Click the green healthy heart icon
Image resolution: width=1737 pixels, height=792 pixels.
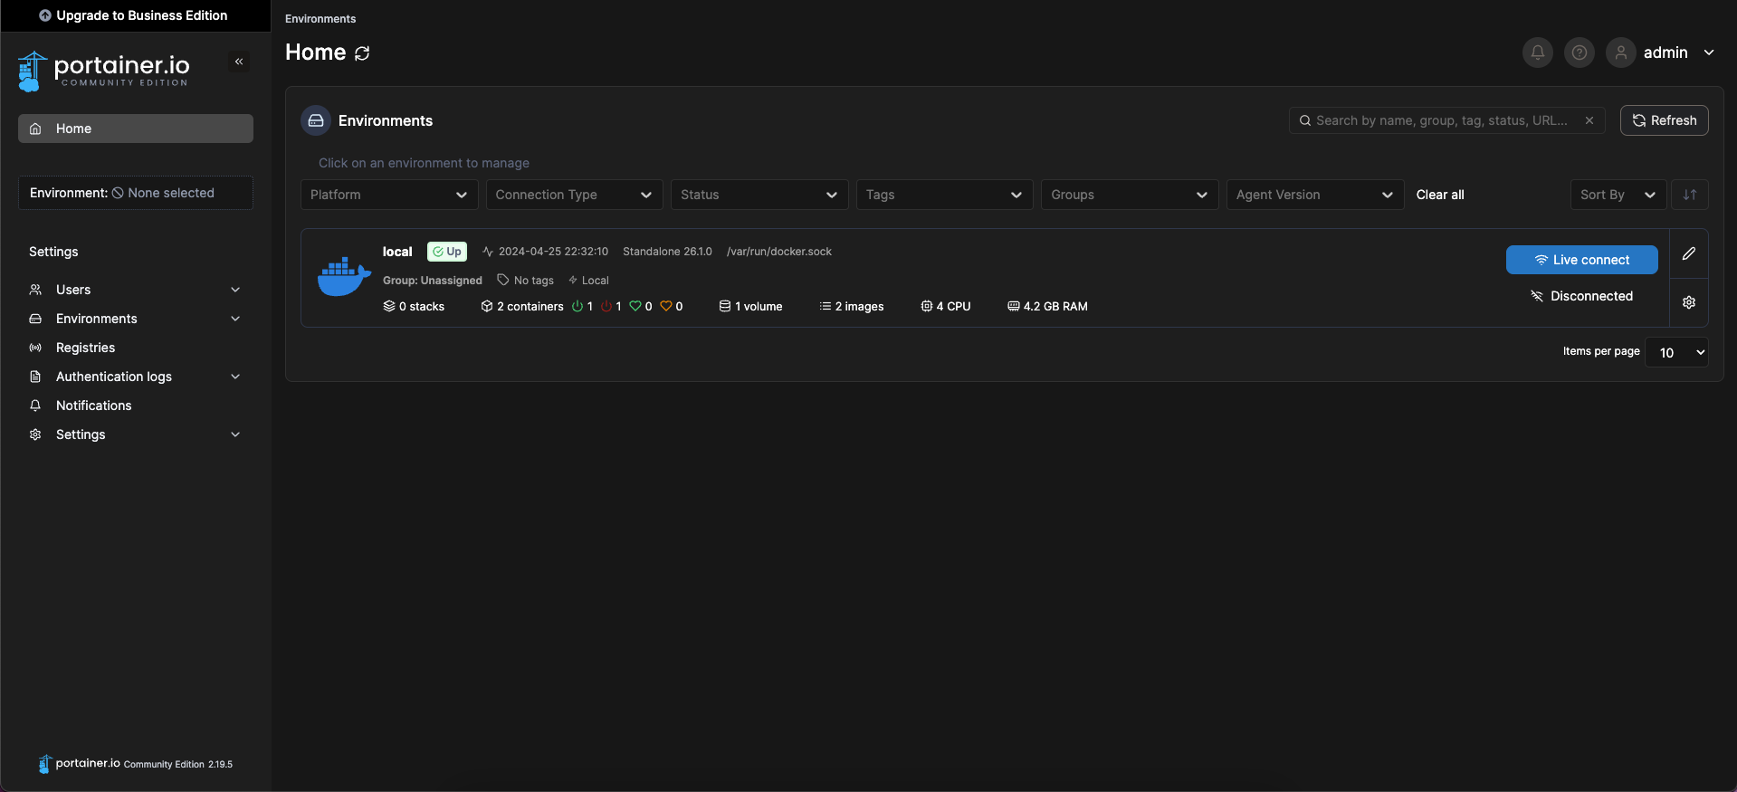click(635, 306)
